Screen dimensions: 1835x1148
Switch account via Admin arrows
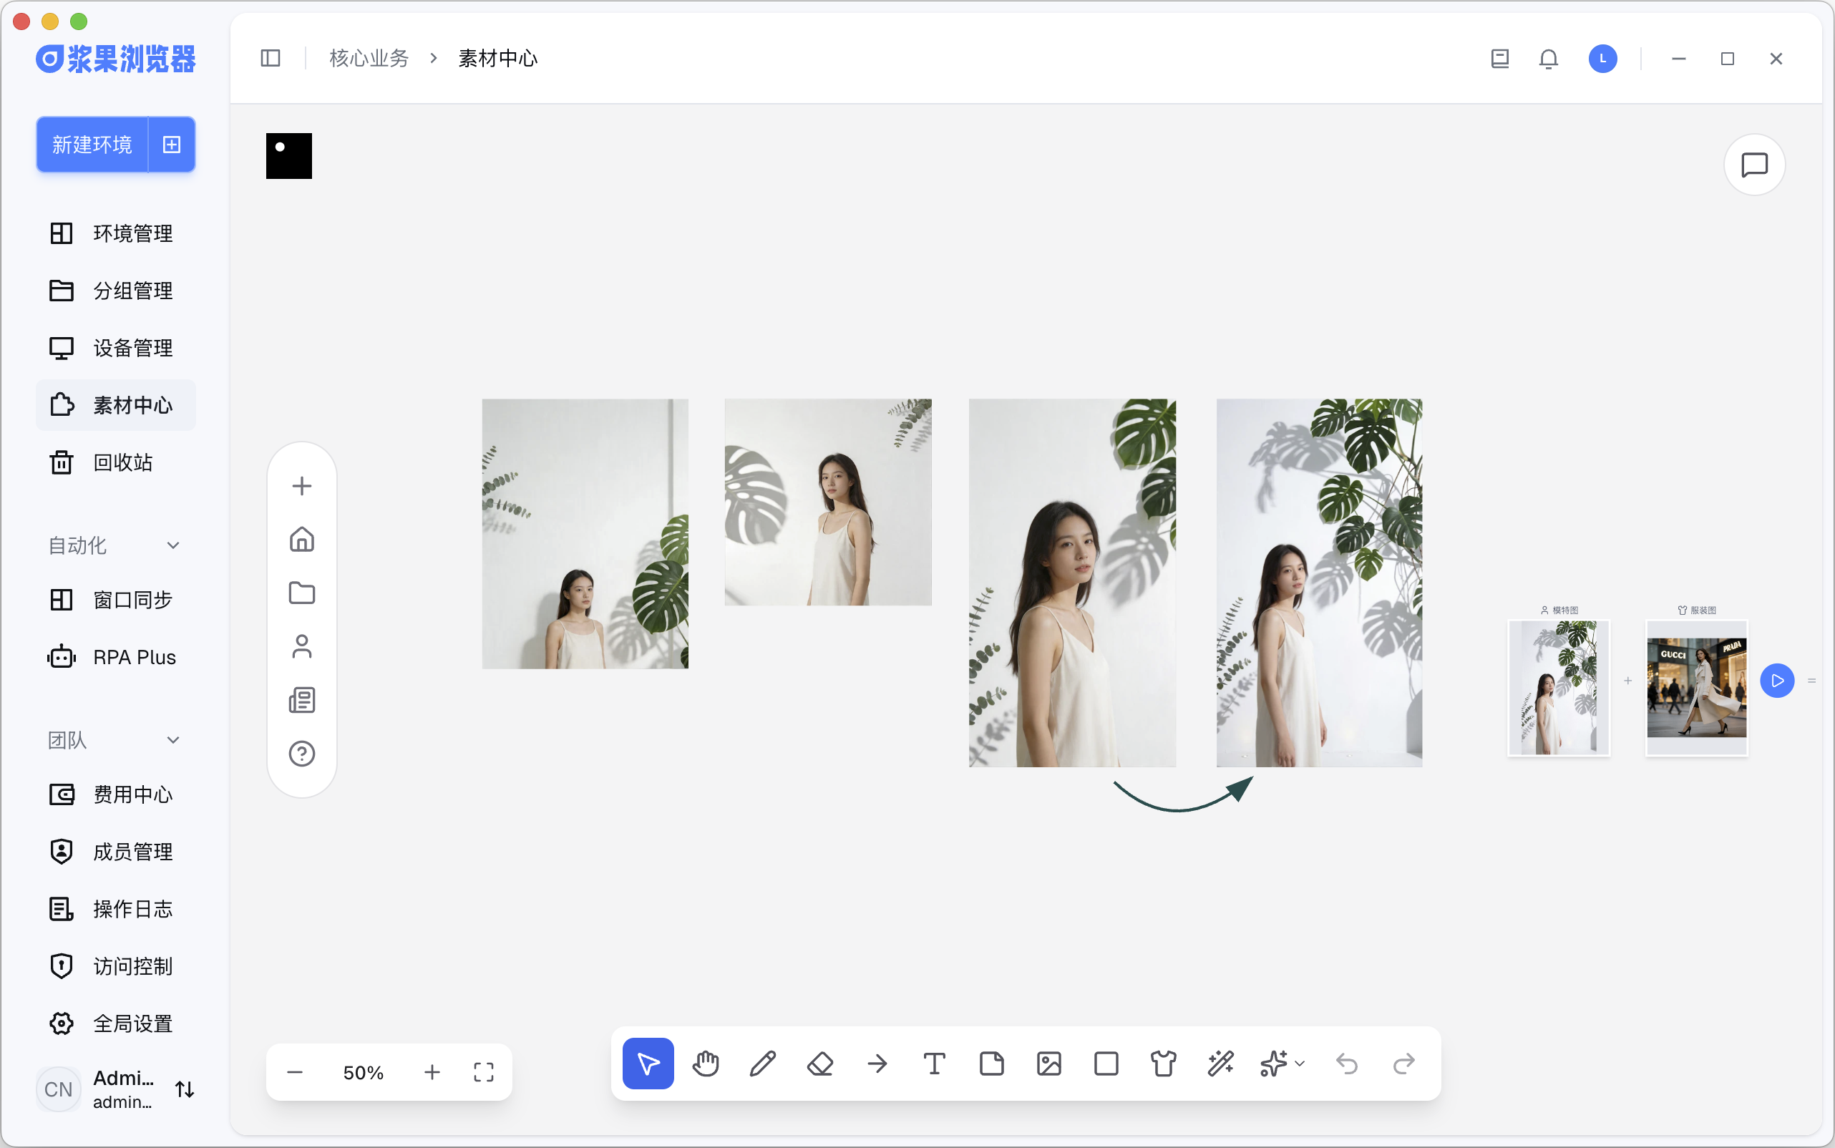pyautogui.click(x=185, y=1089)
